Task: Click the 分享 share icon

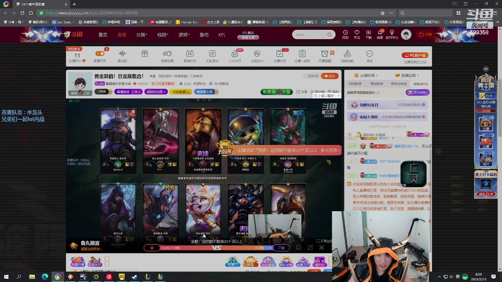Action: (302, 92)
